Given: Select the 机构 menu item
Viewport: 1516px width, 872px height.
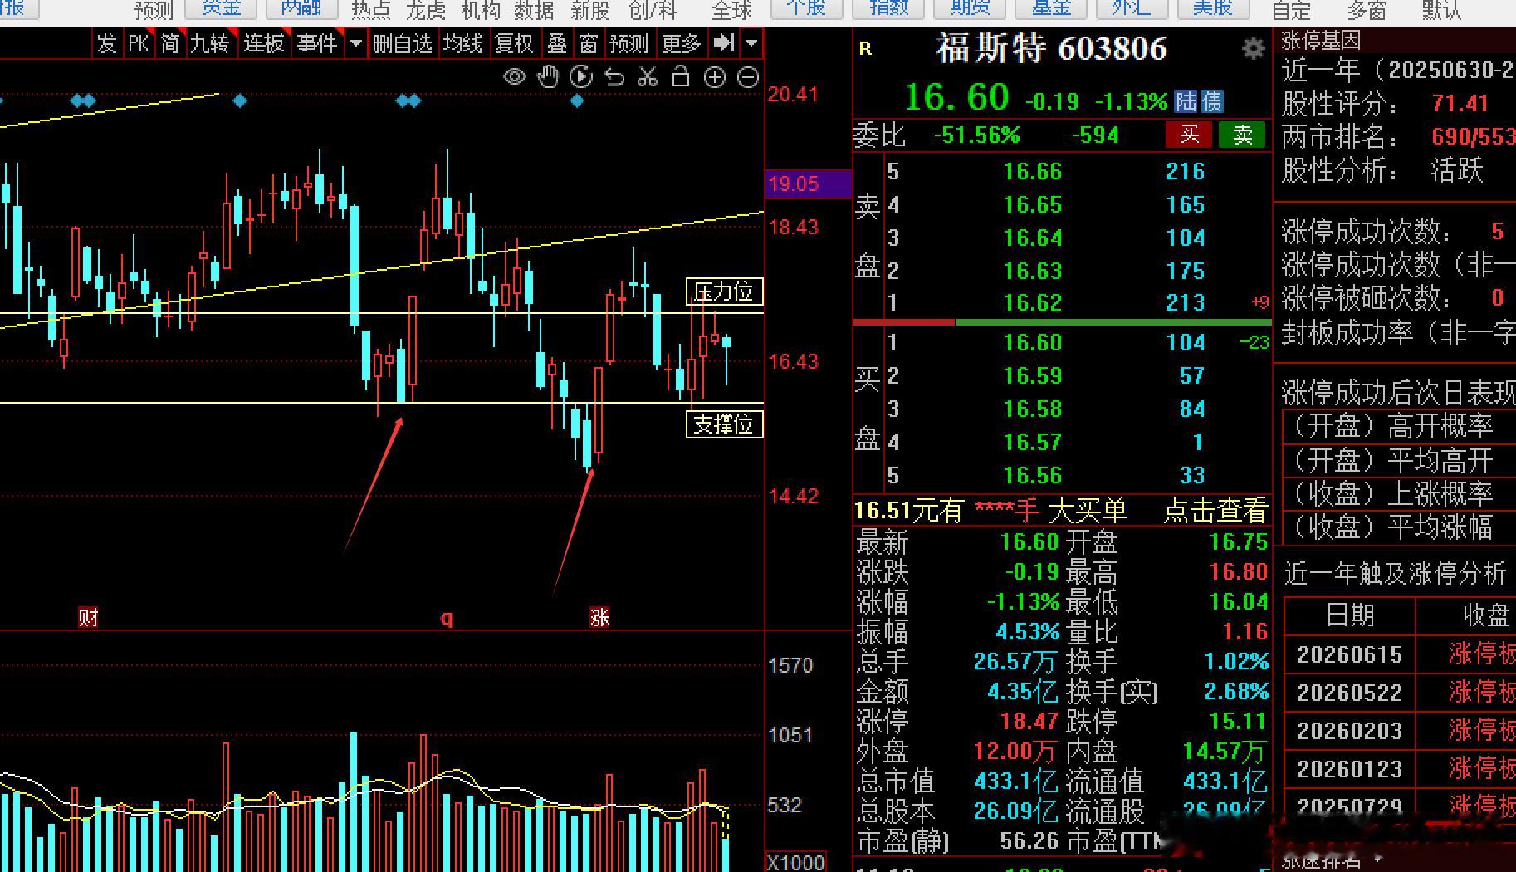Looking at the screenshot, I should [481, 10].
